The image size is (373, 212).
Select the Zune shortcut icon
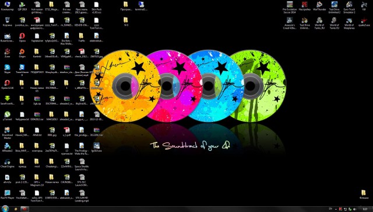pyautogui.click(x=7, y=53)
